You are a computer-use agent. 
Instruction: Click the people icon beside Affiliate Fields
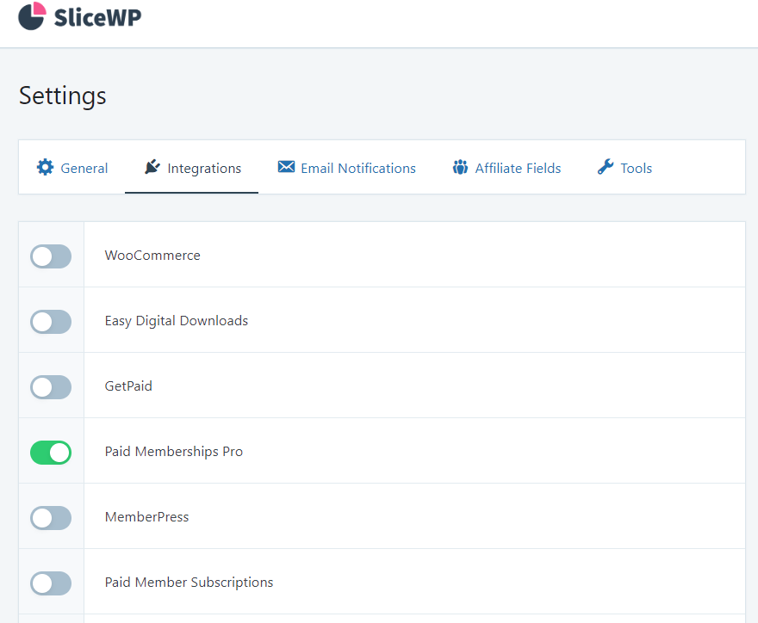[461, 167]
